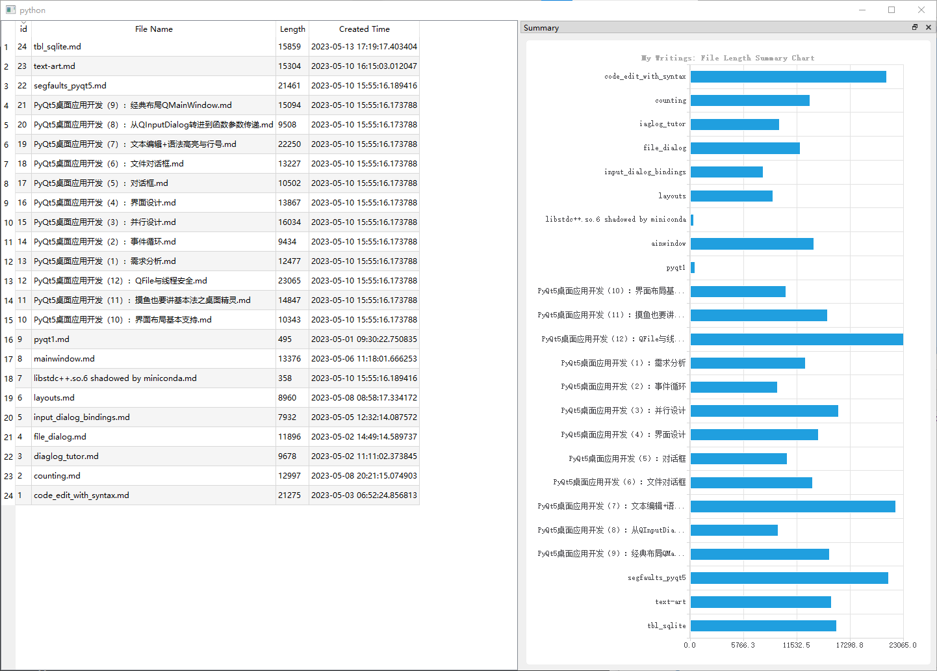Select the input_dialog_bindings.md cell

154,417
